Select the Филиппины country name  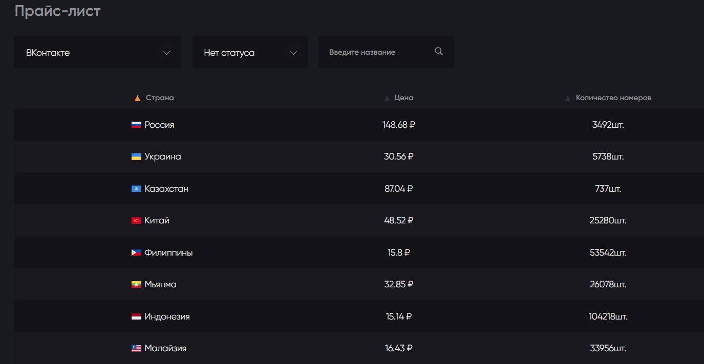168,253
